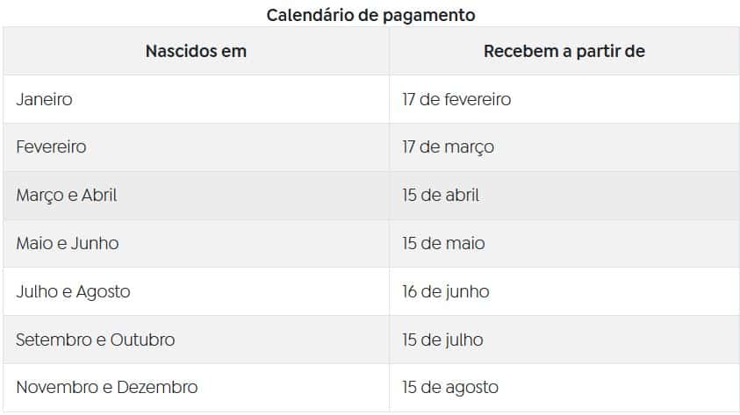This screenshot has width=740, height=415.
Task: Click 'Agosto' in the Nascidos em column
Action: (x=103, y=291)
